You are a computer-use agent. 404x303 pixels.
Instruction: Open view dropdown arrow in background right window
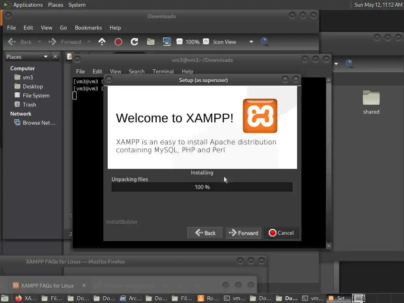click(336, 64)
